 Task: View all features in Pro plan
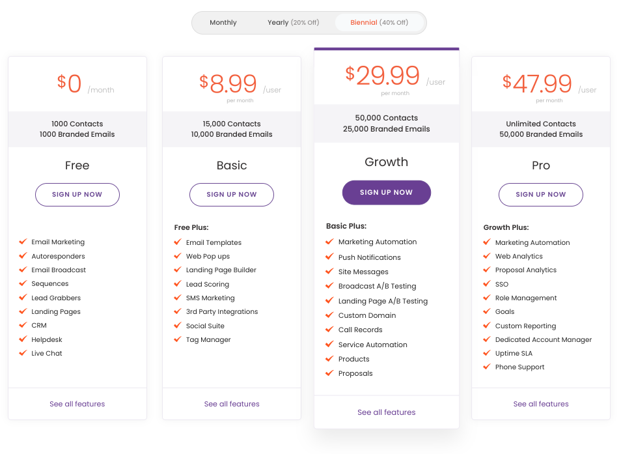[541, 404]
